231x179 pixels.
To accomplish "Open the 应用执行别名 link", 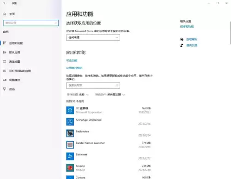I will [x=74, y=68].
